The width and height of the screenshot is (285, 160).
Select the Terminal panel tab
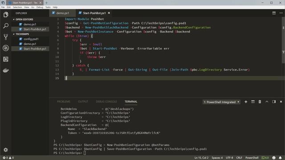click(131, 102)
